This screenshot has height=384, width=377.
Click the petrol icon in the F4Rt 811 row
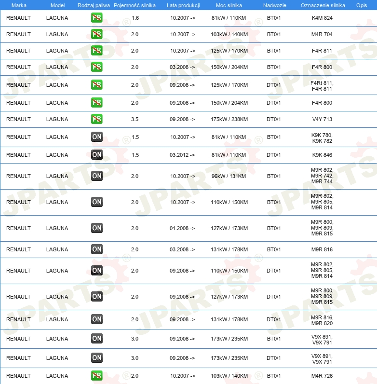(97, 85)
